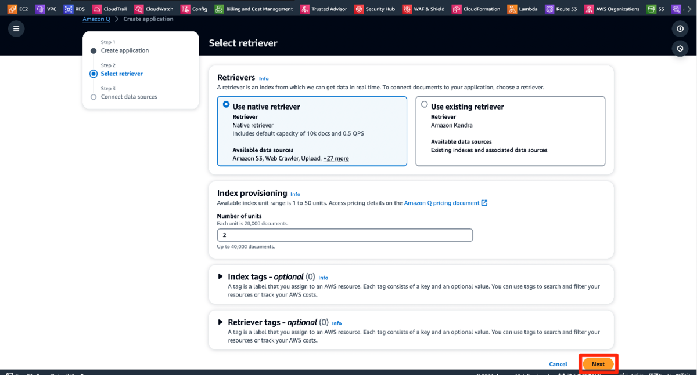Open the hamburger navigation menu
This screenshot has height=375, width=697.
point(16,28)
